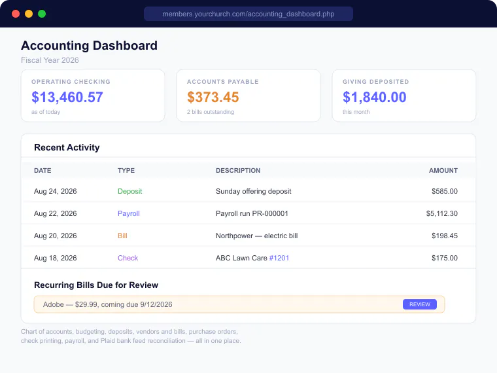This screenshot has height=373, width=497.
Task: Click the REVIEW button for Adobe bill
Action: tap(420, 304)
